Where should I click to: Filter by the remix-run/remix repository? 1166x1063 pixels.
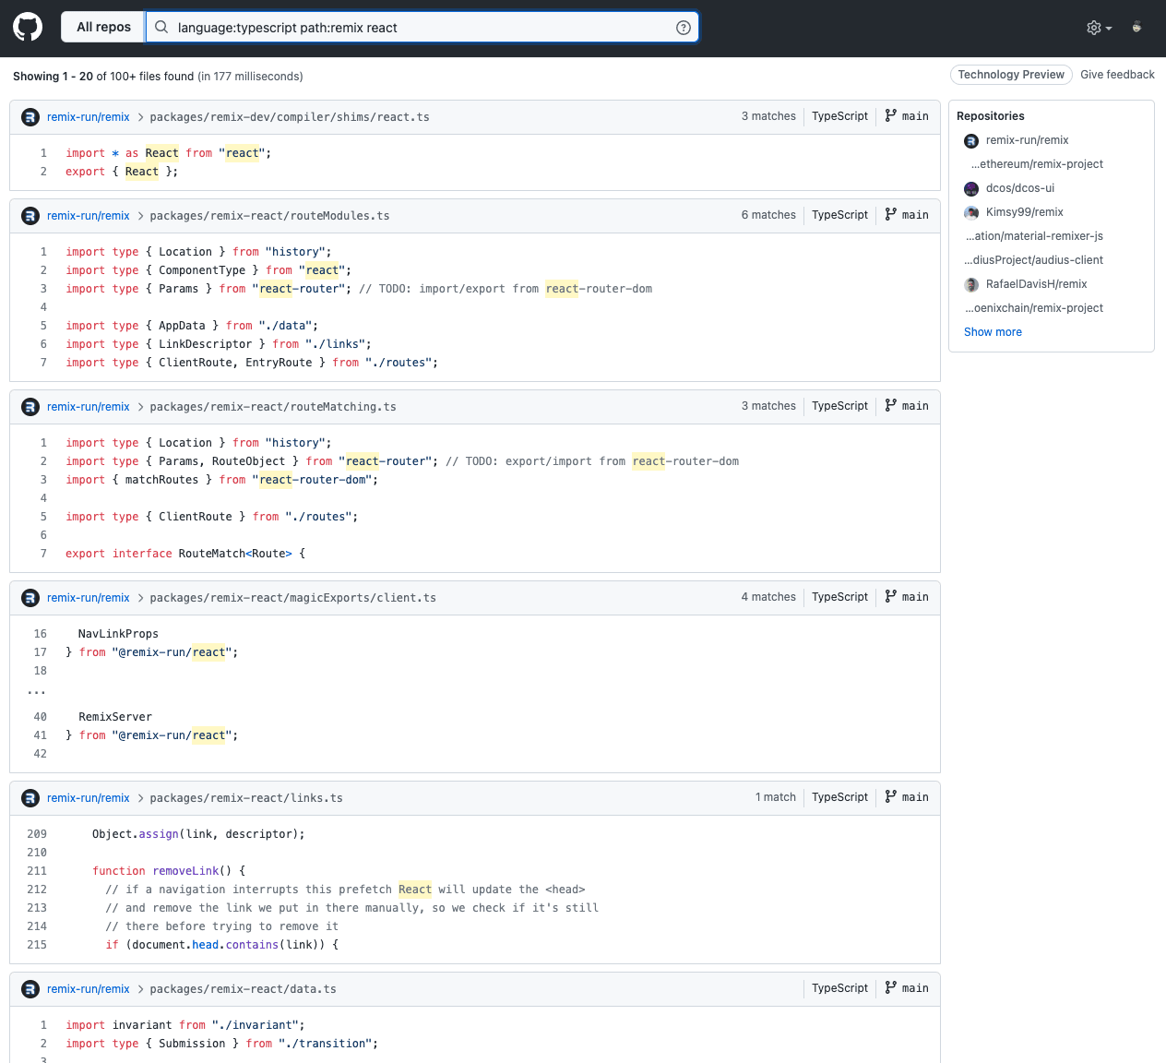[x=1027, y=140]
